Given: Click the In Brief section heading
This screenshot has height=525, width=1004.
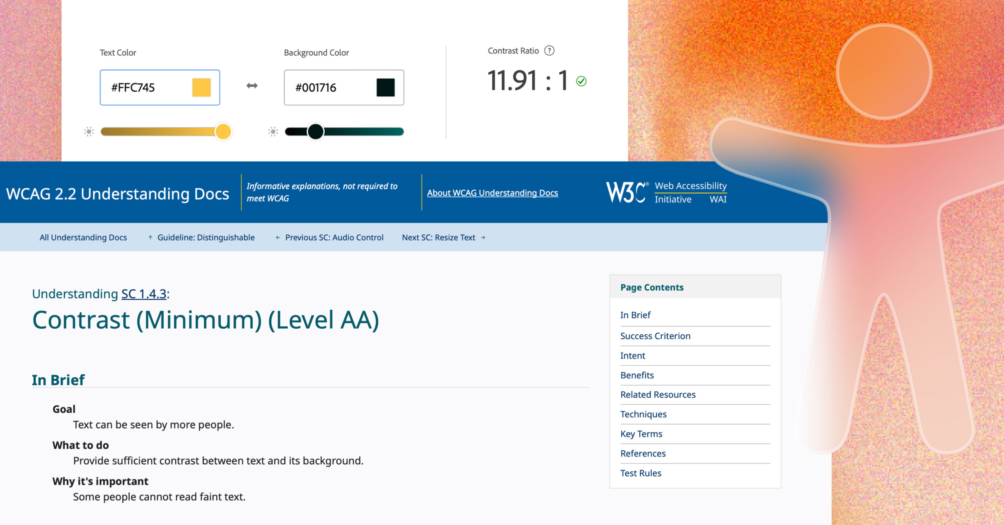Looking at the screenshot, I should point(58,380).
